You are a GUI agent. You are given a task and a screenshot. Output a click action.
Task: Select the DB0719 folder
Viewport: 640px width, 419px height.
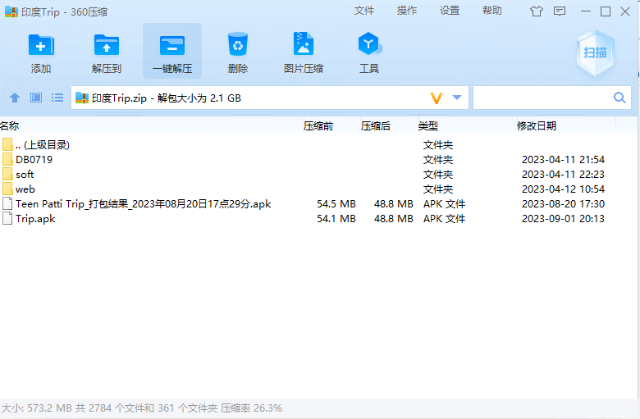click(34, 160)
